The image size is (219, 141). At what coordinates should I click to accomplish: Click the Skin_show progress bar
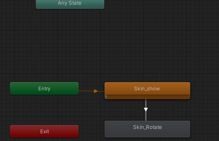point(147,97)
